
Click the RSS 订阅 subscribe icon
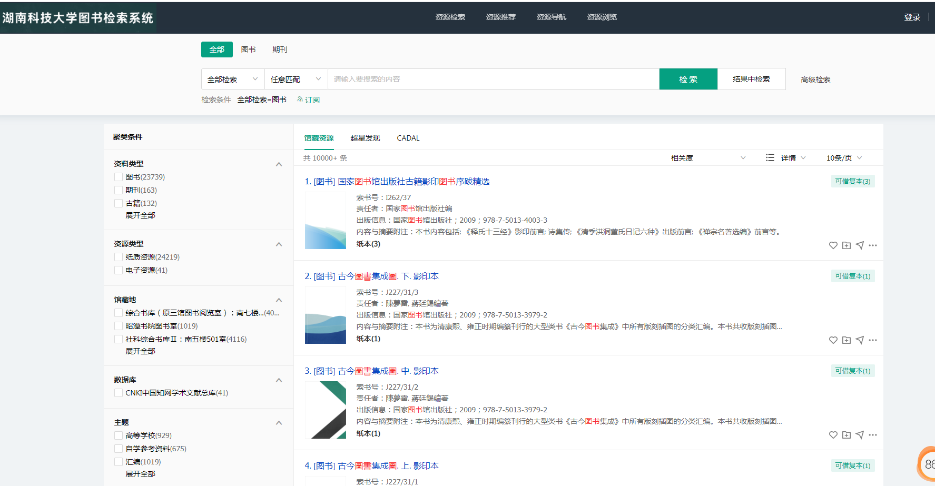(300, 100)
